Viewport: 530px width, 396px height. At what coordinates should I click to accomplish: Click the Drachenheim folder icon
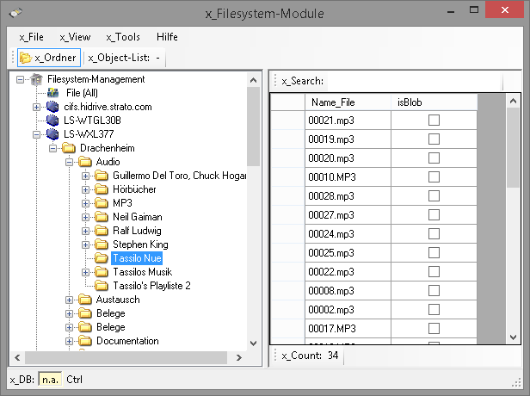(69, 148)
